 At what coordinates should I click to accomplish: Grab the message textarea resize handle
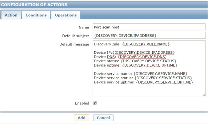point(204,95)
